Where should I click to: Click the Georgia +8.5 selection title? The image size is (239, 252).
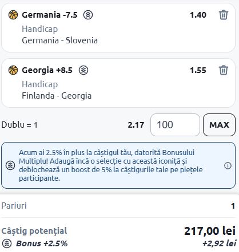tap(47, 70)
